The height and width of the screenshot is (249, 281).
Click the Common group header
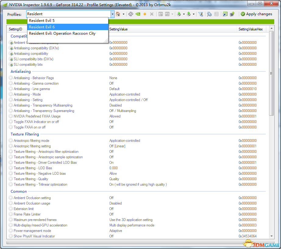point(19,191)
